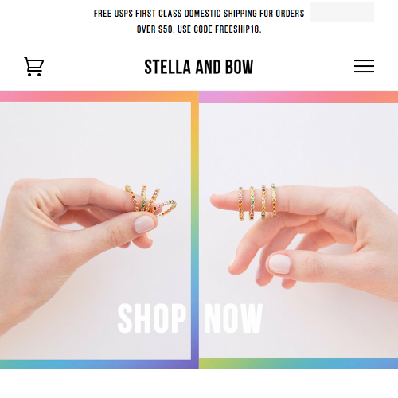Click the vertical rainbow divider between the images
Viewport: 398px width, 398px height.
click(195, 230)
